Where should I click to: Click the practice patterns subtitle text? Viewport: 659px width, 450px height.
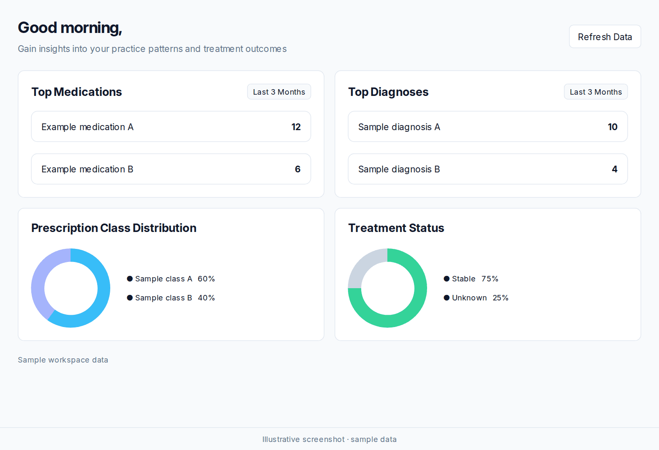[x=152, y=49]
